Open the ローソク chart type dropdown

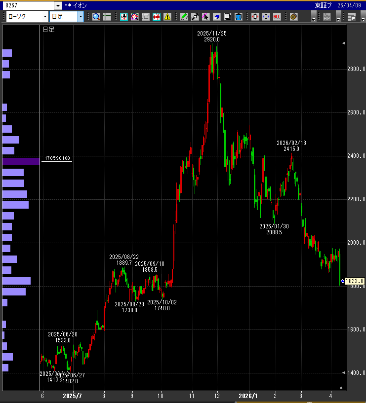point(45,17)
